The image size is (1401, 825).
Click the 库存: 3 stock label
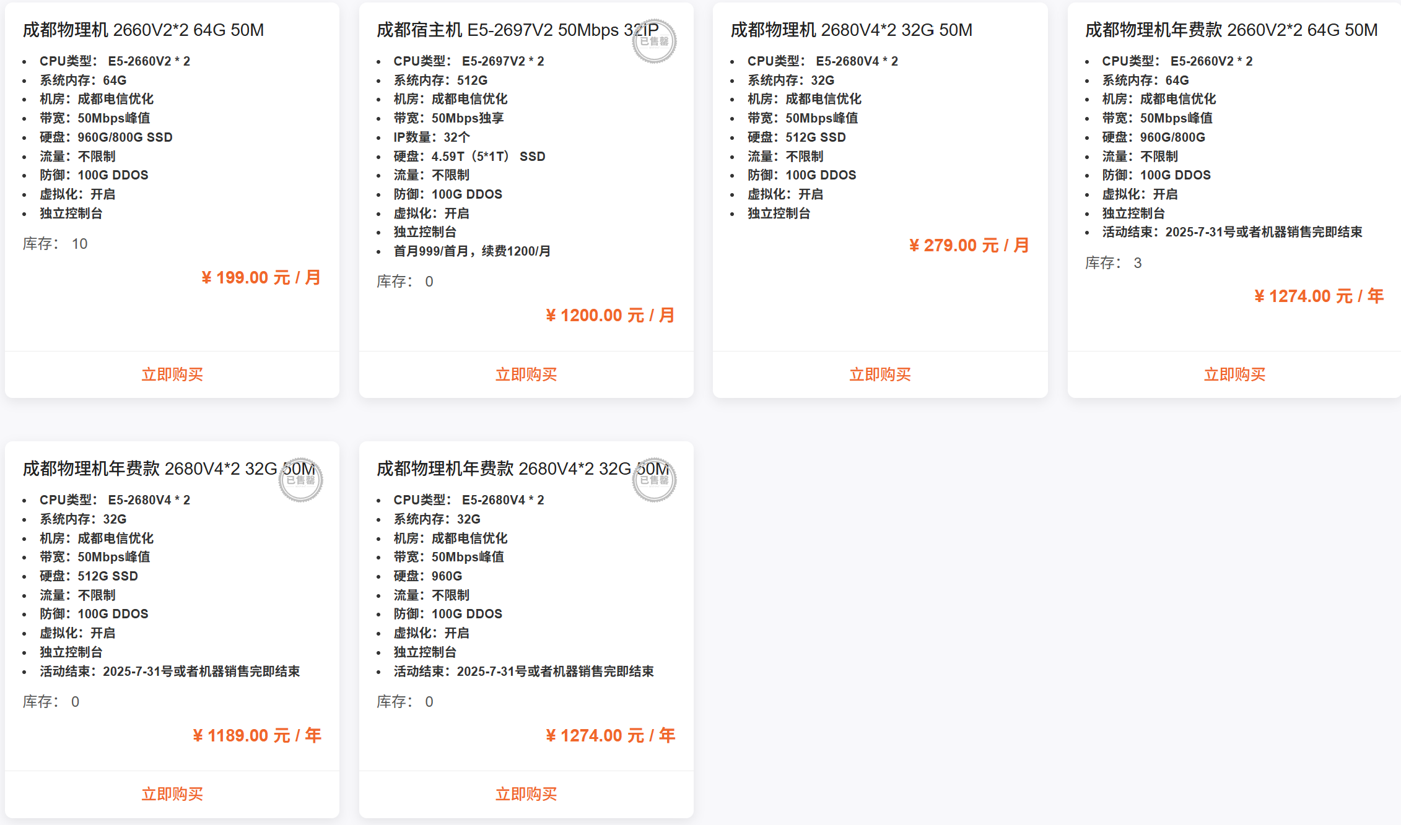[x=1113, y=263]
